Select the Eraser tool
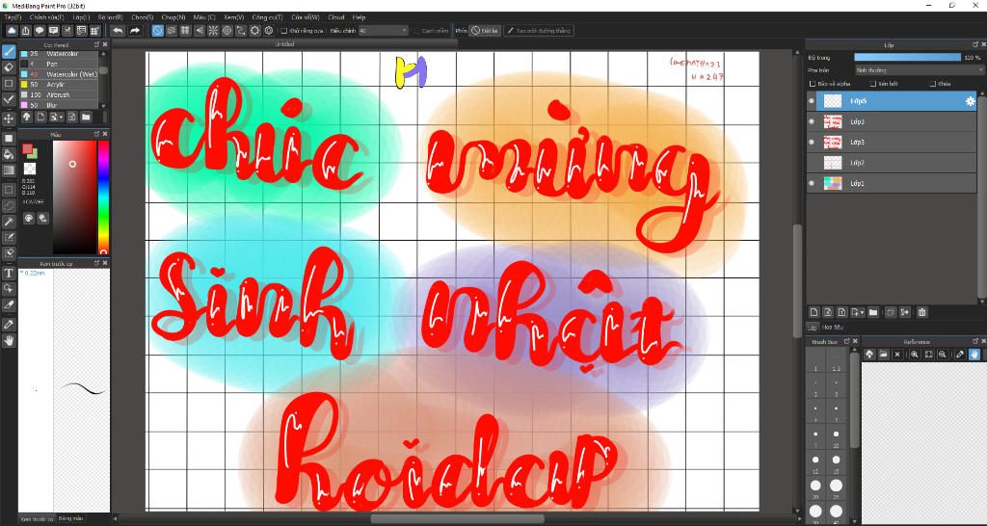 click(9, 66)
